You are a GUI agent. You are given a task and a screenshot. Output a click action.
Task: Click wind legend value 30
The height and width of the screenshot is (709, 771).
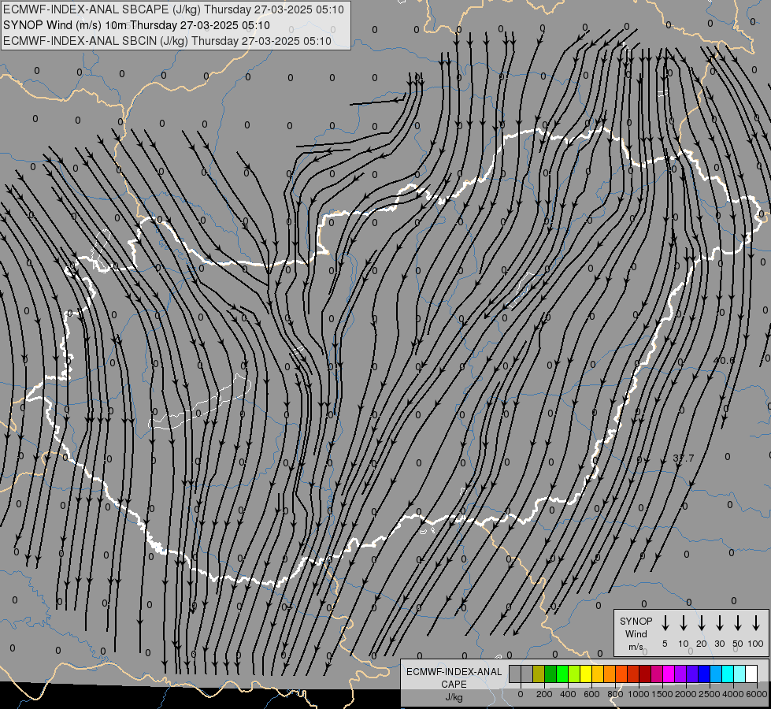tap(719, 644)
